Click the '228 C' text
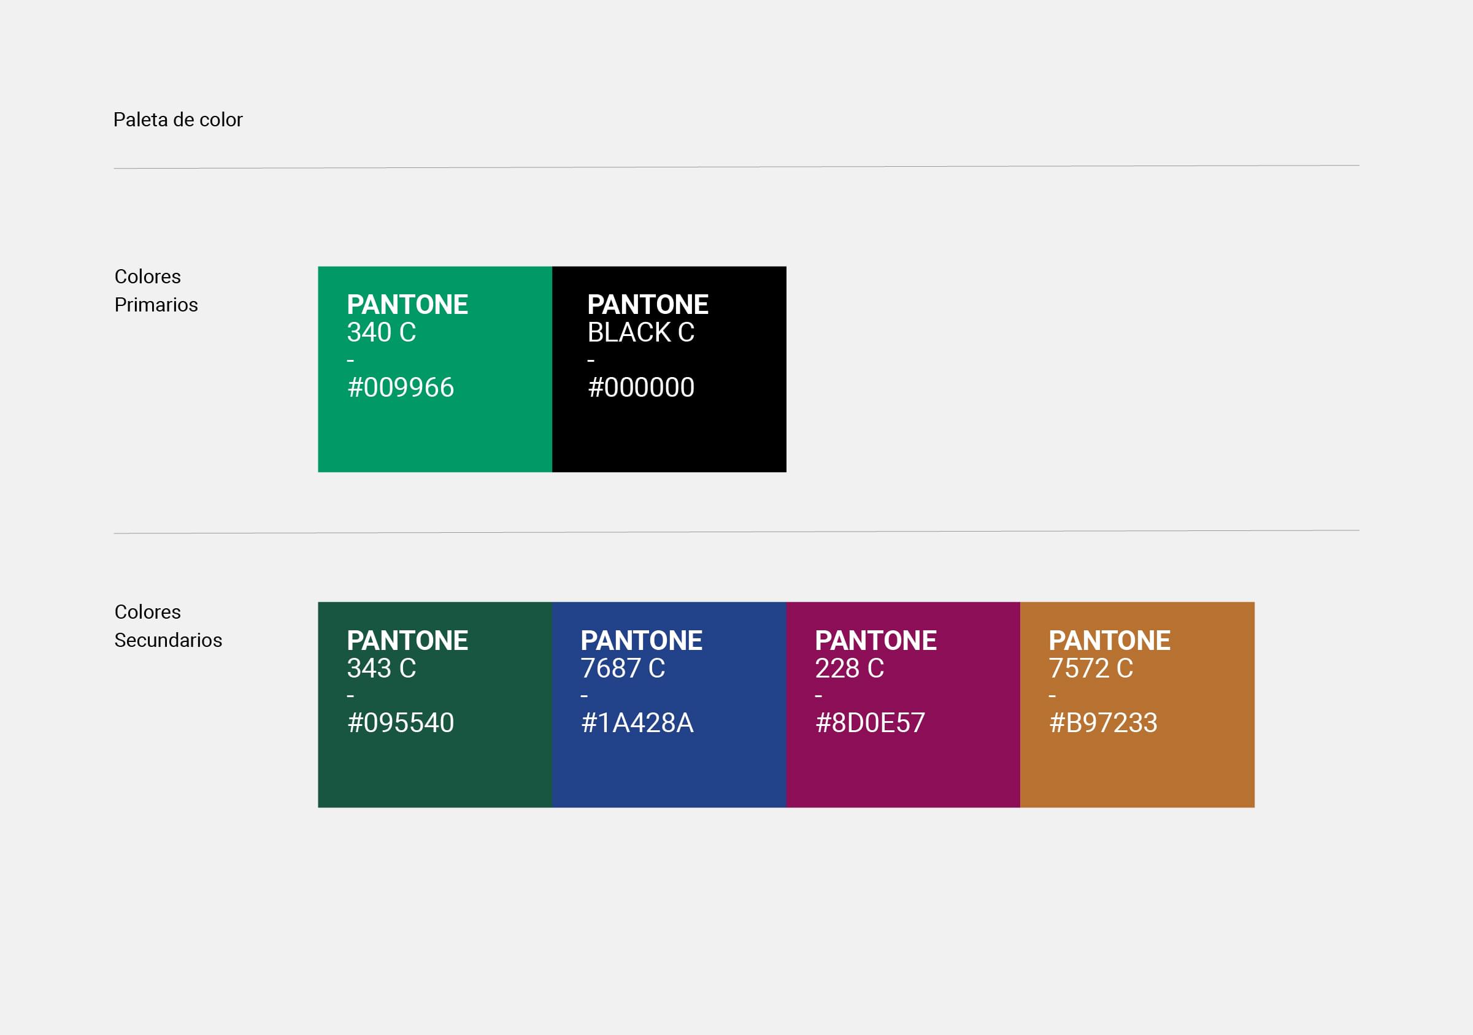The width and height of the screenshot is (1473, 1035). point(850,668)
